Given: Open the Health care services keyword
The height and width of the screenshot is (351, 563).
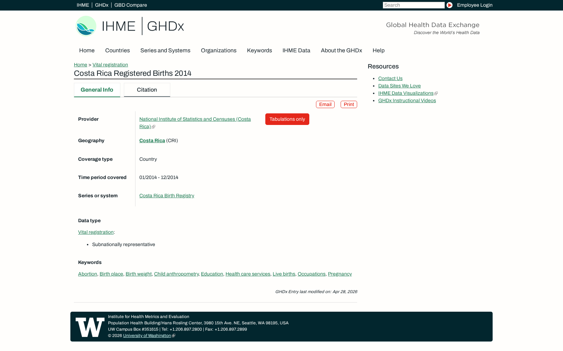Looking at the screenshot, I should [x=248, y=274].
